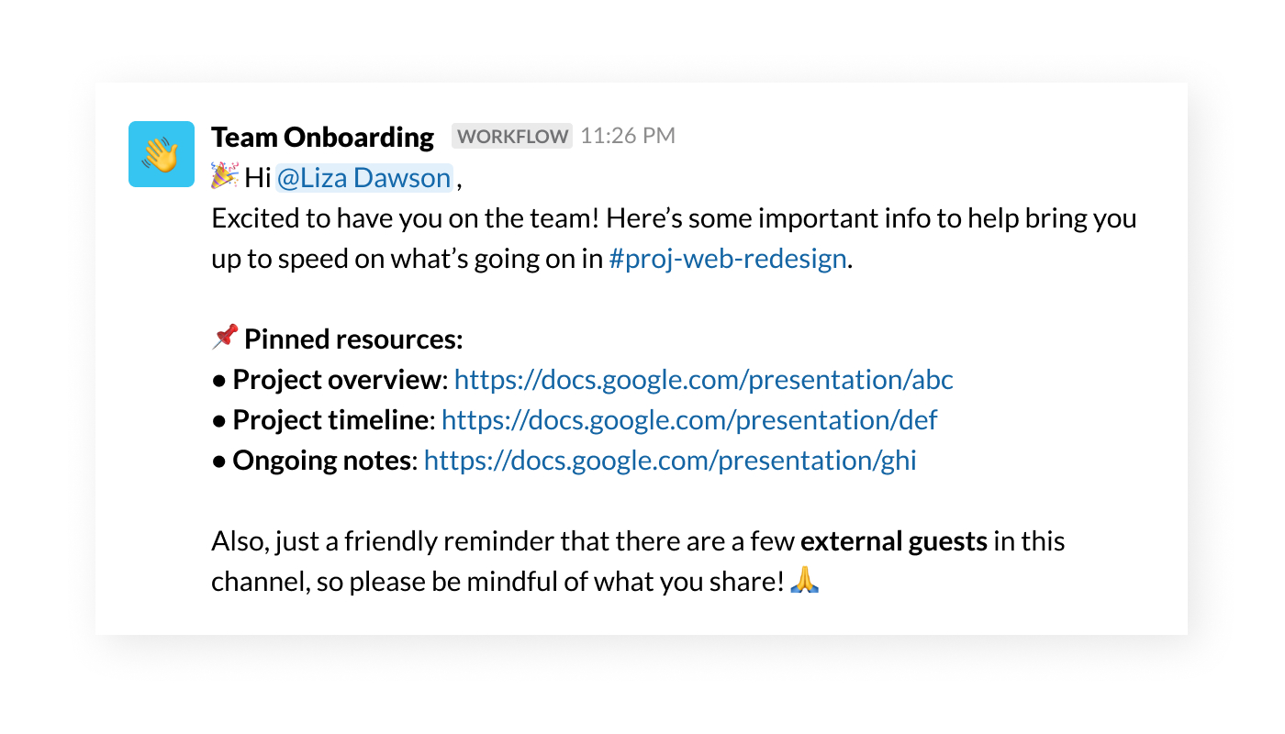Click the bold "external guests" text

pos(893,541)
